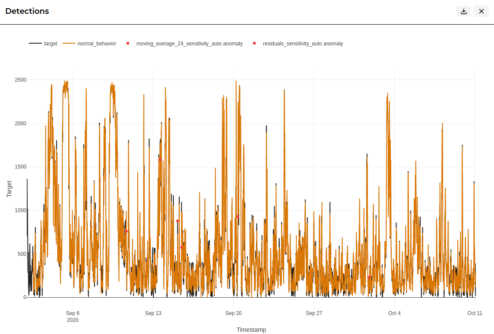Click the Sep 6 2020 axis label

[x=73, y=317]
